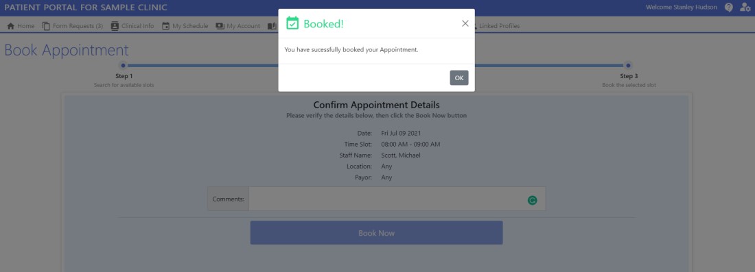Open the user settings gear icon
Image resolution: width=755 pixels, height=272 pixels.
point(745,8)
